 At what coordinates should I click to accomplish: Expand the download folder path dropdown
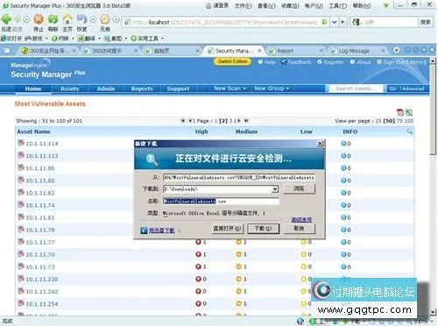[x=275, y=189]
